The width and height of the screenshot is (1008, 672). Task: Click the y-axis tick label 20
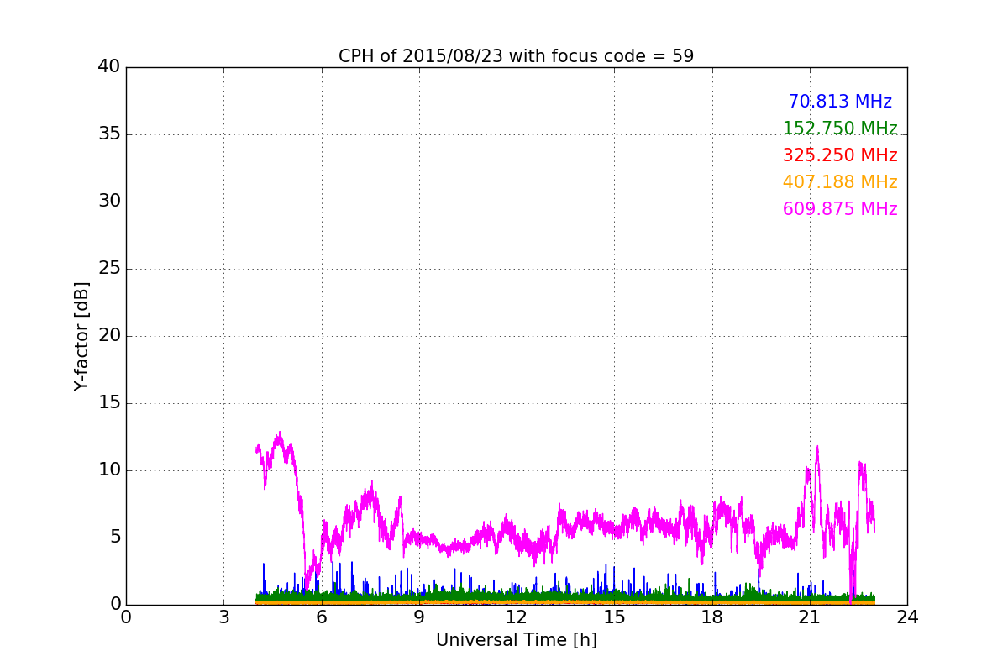[x=109, y=336]
